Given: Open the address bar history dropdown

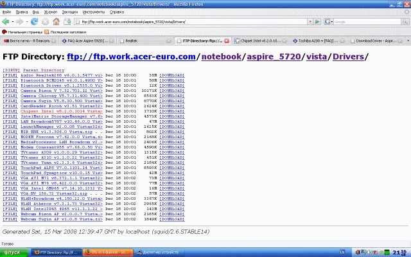Looking at the screenshot, I should 310,22.
